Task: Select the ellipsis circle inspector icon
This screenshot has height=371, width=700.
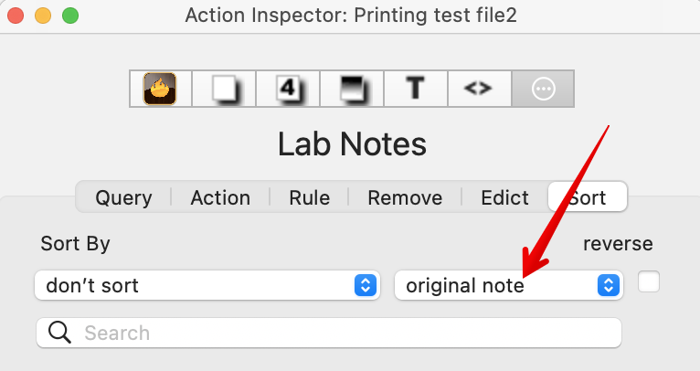Action: tap(543, 89)
